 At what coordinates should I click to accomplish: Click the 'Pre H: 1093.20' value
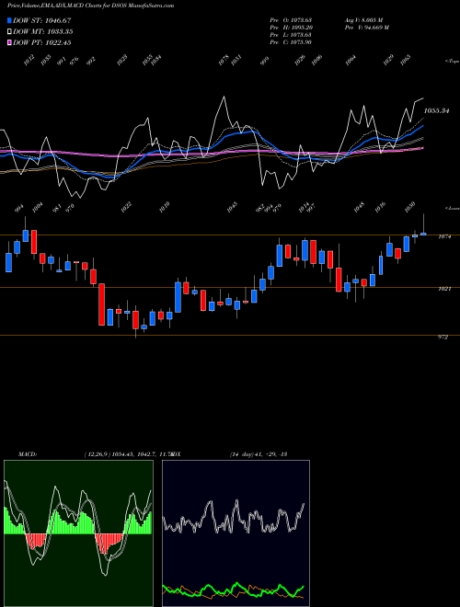click(x=291, y=28)
